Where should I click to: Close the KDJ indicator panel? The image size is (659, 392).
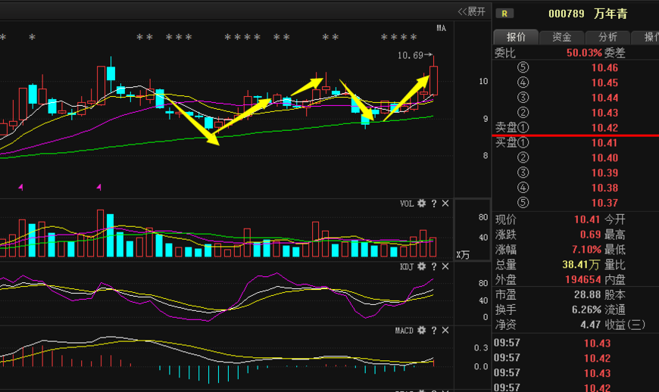pos(445,266)
